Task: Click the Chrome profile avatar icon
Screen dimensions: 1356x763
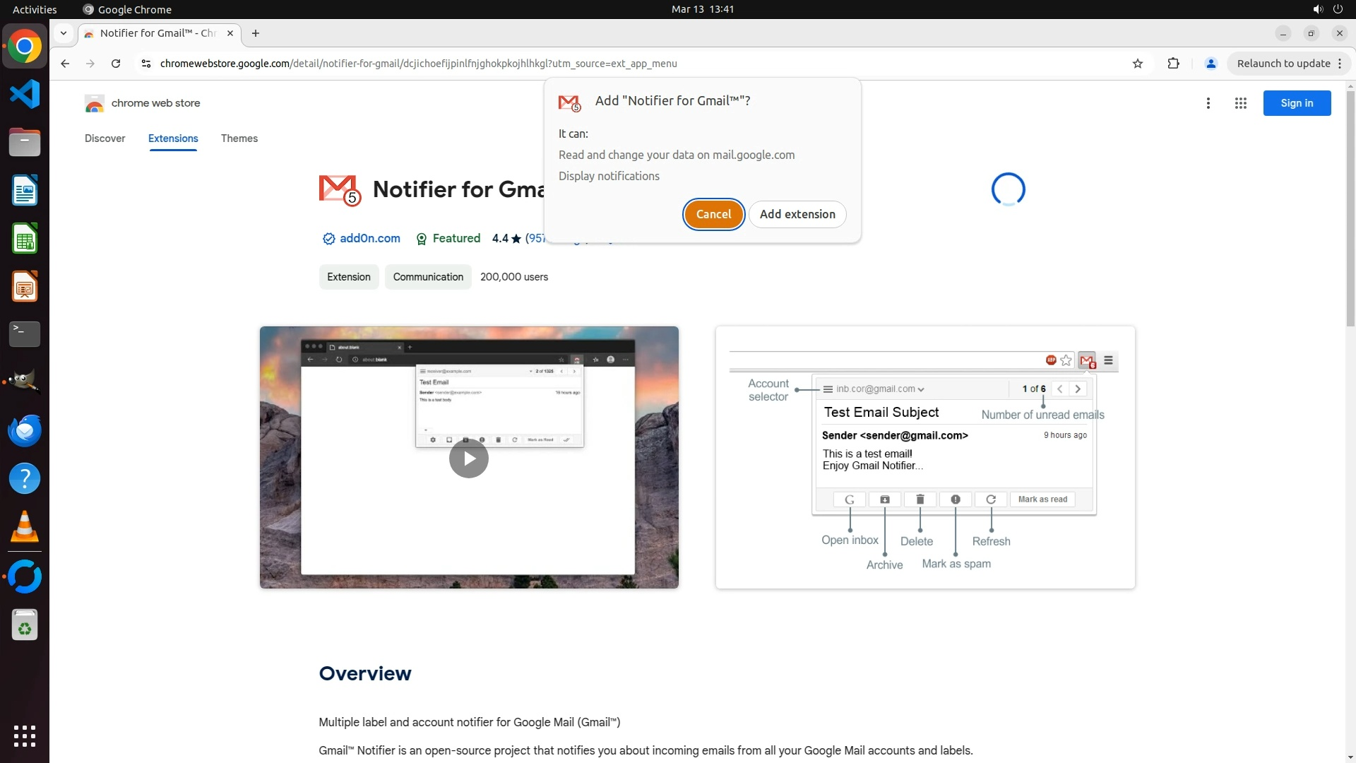Action: click(1211, 64)
